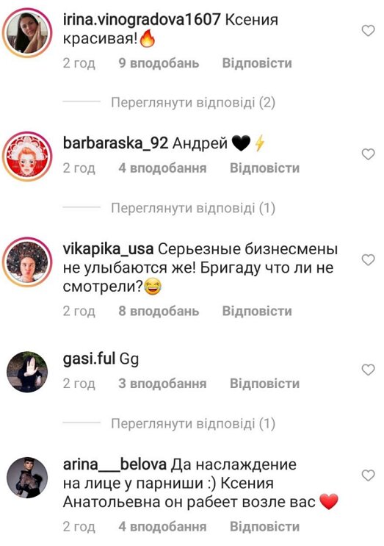Open barbaraska_92's avatar story
This screenshot has height=546, width=384.
tap(27, 156)
